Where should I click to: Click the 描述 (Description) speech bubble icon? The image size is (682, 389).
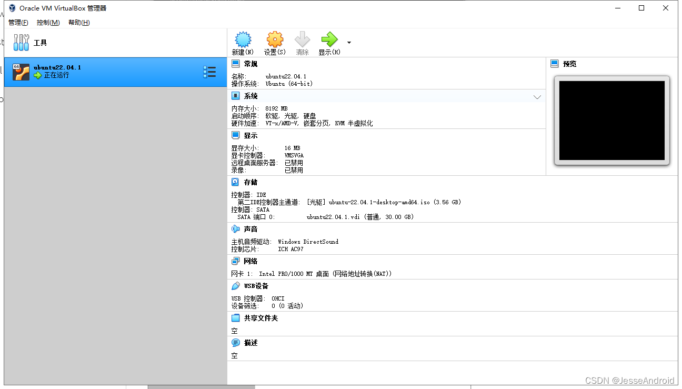coord(235,343)
